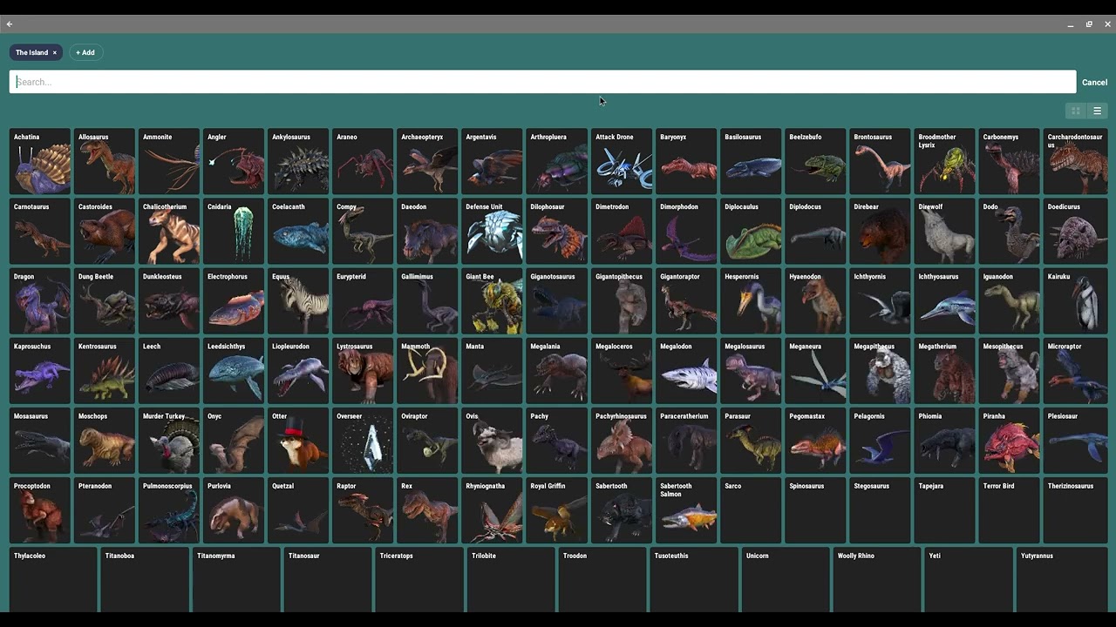Image resolution: width=1116 pixels, height=627 pixels.
Task: Choose the Unicorn creature tile
Action: tap(786, 580)
